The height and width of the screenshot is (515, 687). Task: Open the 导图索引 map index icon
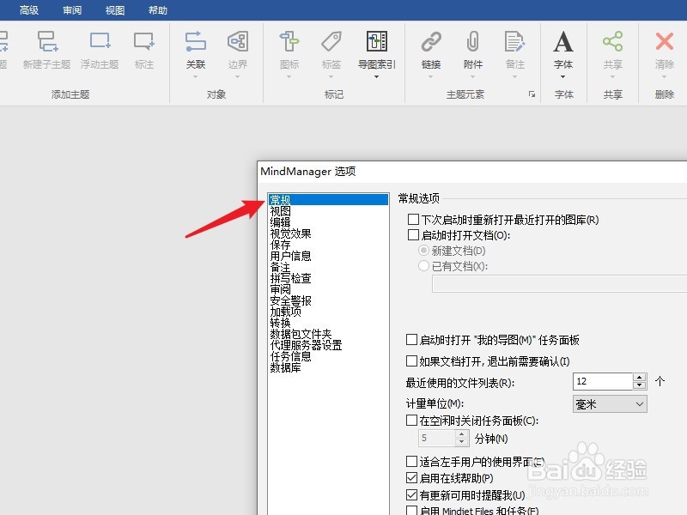click(377, 41)
